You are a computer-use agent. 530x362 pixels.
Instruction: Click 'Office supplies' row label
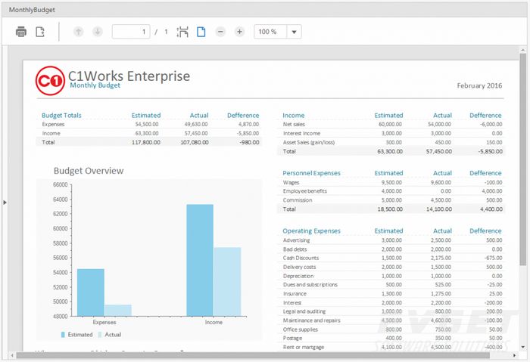click(x=300, y=330)
